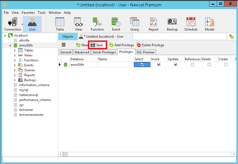Collapse the arma3life database tree node

coord(10,45)
